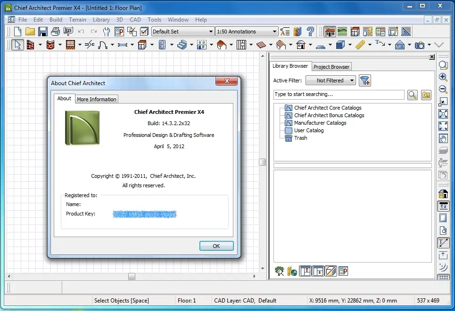
Task: Click the New Plan file icon
Action: point(18,31)
